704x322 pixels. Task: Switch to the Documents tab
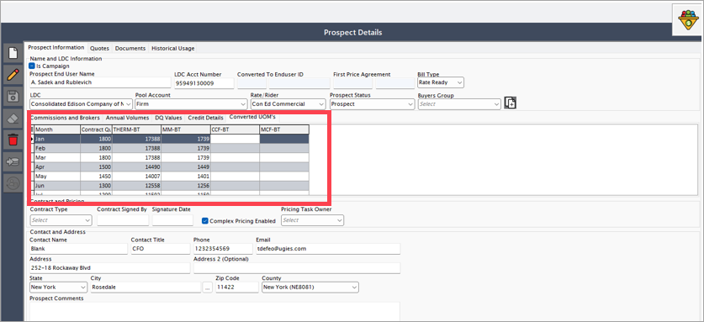(130, 48)
